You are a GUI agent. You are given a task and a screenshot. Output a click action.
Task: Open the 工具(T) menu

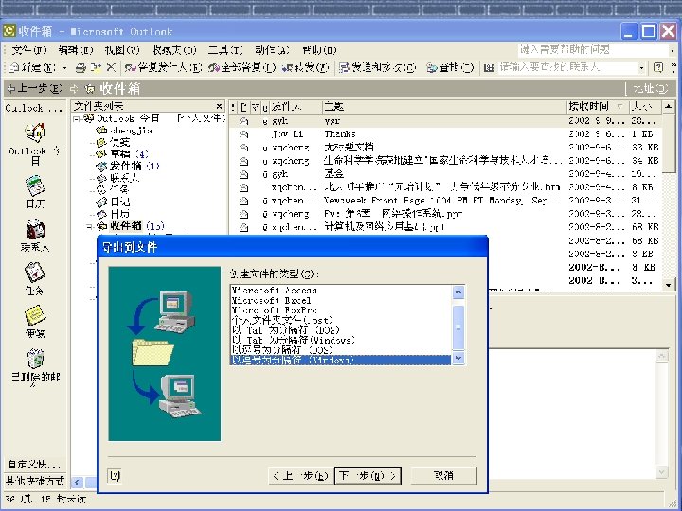[x=224, y=50]
